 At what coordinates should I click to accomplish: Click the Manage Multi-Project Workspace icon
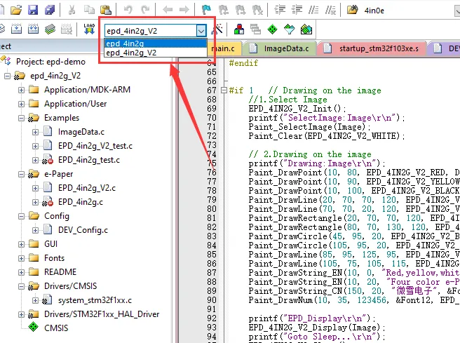255,29
